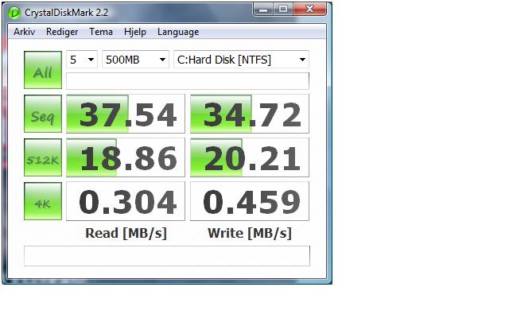Expand the 500MB test size dropdown
This screenshot has width=509, height=318.
pos(135,60)
